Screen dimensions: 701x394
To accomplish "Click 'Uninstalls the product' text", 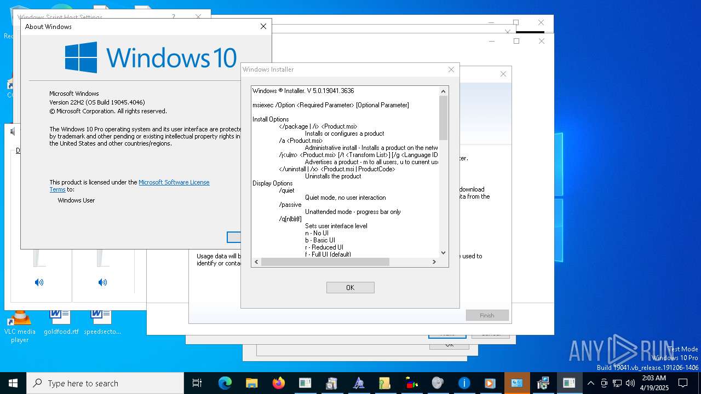I will pyautogui.click(x=333, y=176).
